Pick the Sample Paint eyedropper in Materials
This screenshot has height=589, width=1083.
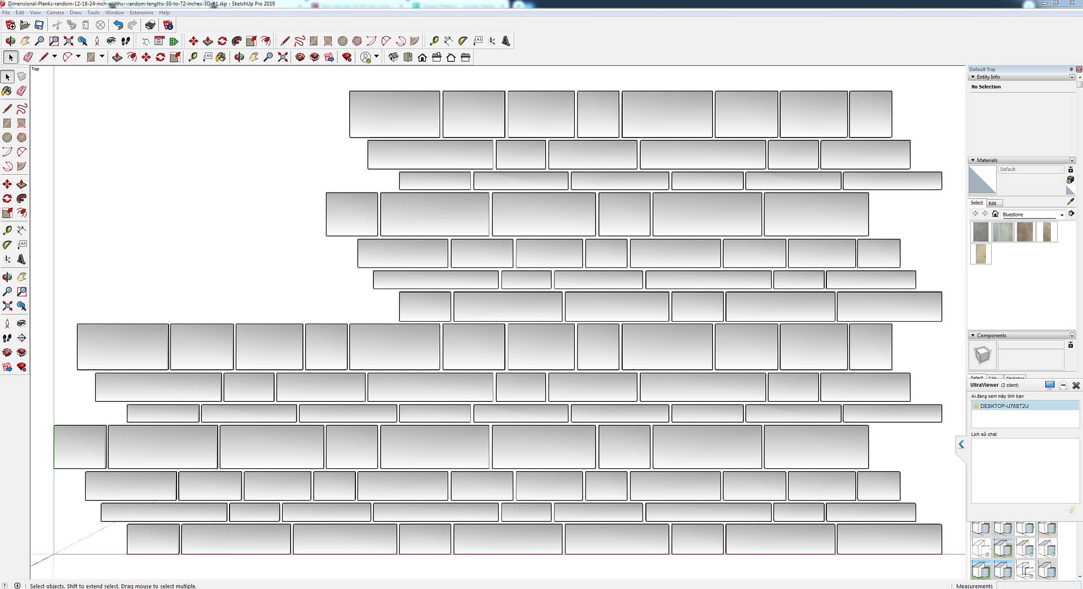[x=1071, y=201]
